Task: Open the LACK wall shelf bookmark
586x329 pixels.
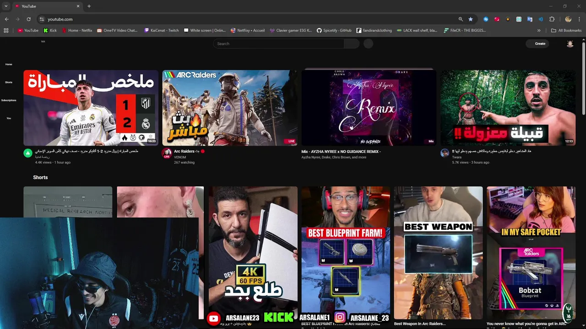Action: [x=417, y=31]
